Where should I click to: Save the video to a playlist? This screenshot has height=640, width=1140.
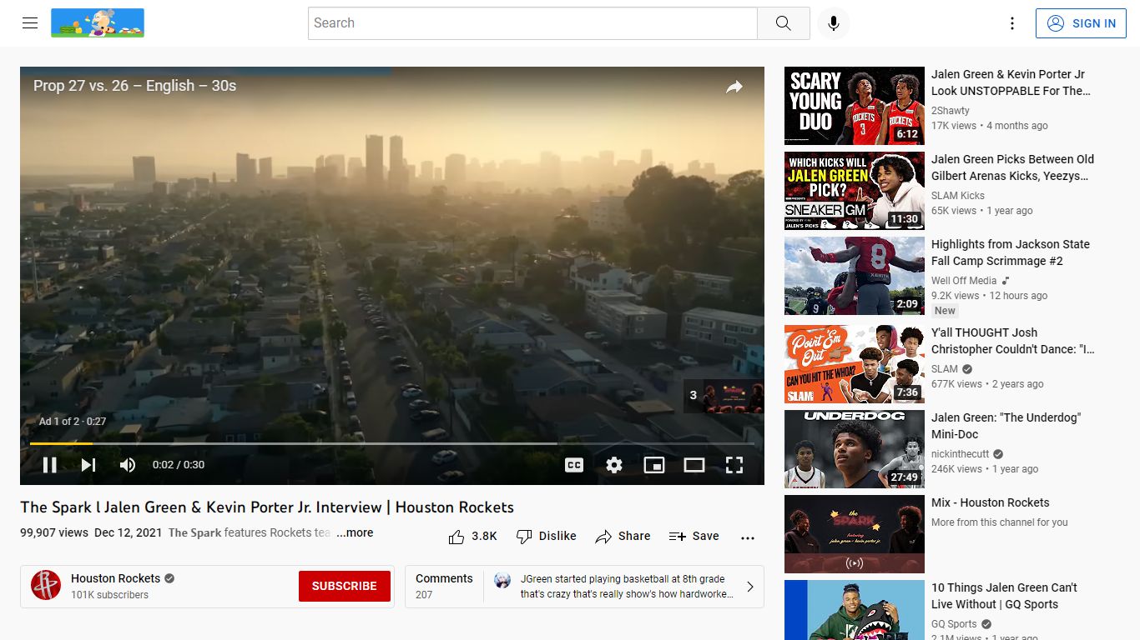(694, 537)
